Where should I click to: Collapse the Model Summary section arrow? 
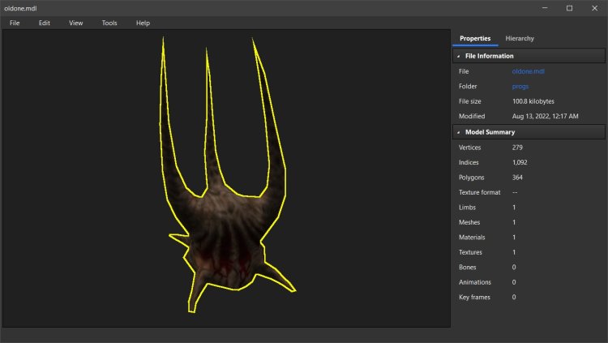[x=459, y=131]
